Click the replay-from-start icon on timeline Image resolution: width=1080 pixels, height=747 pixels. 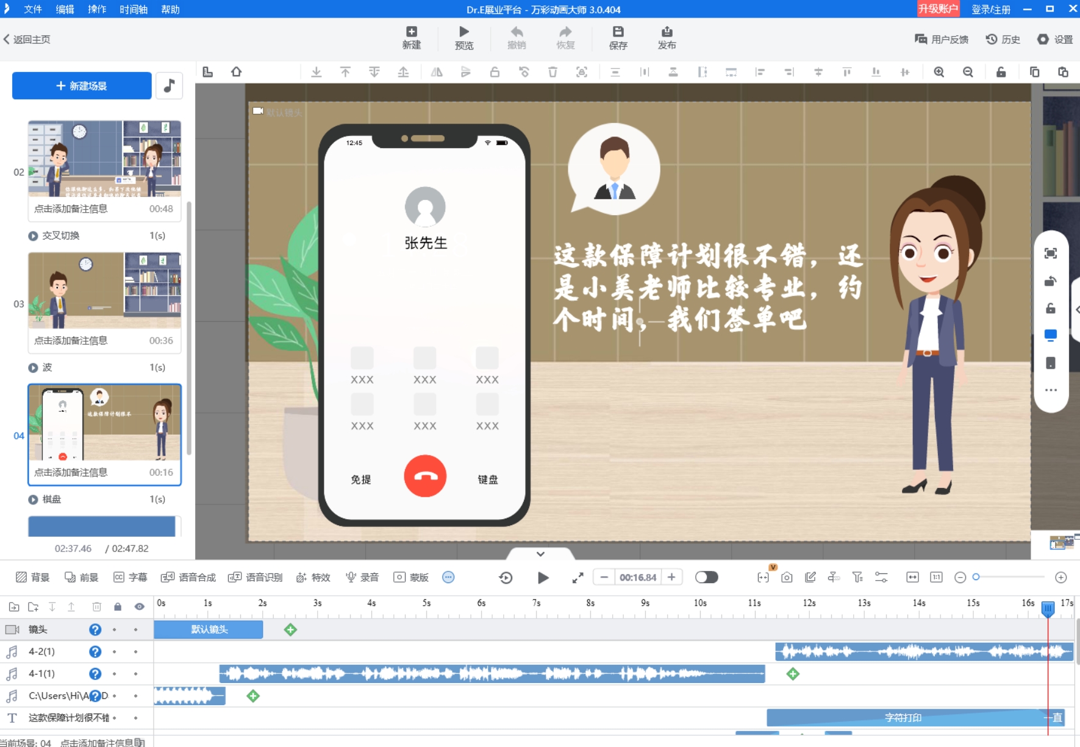pos(506,578)
